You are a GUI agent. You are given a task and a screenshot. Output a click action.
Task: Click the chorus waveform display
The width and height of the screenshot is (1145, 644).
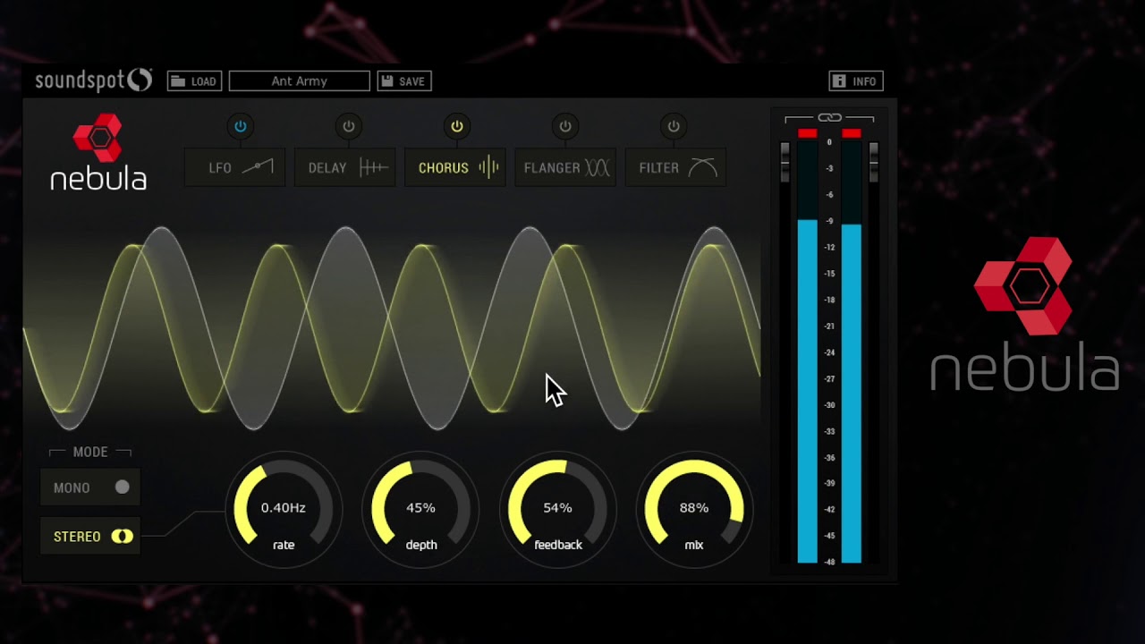392,329
